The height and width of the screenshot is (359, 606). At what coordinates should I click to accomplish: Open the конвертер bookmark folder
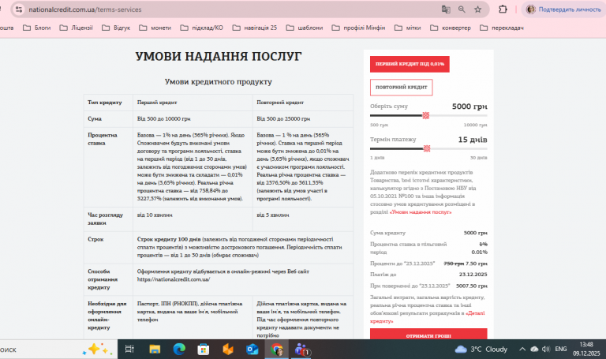(x=451, y=28)
